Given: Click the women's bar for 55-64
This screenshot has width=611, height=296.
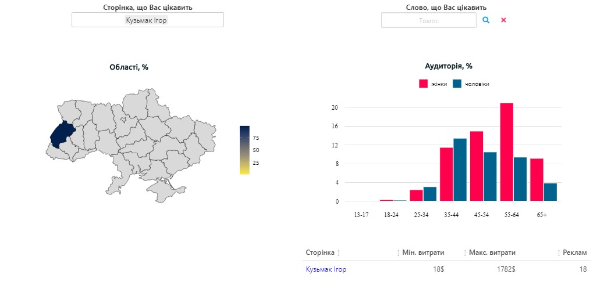Looking at the screenshot, I should 506,152.
